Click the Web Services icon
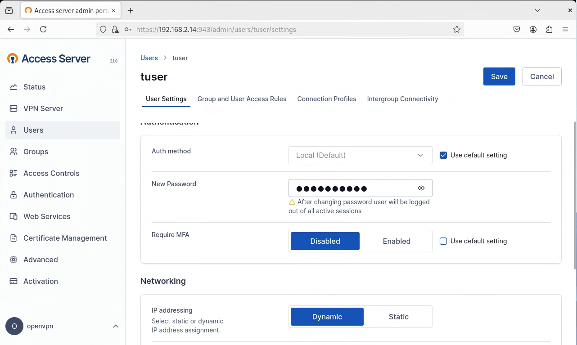The image size is (577, 345). click(x=14, y=216)
